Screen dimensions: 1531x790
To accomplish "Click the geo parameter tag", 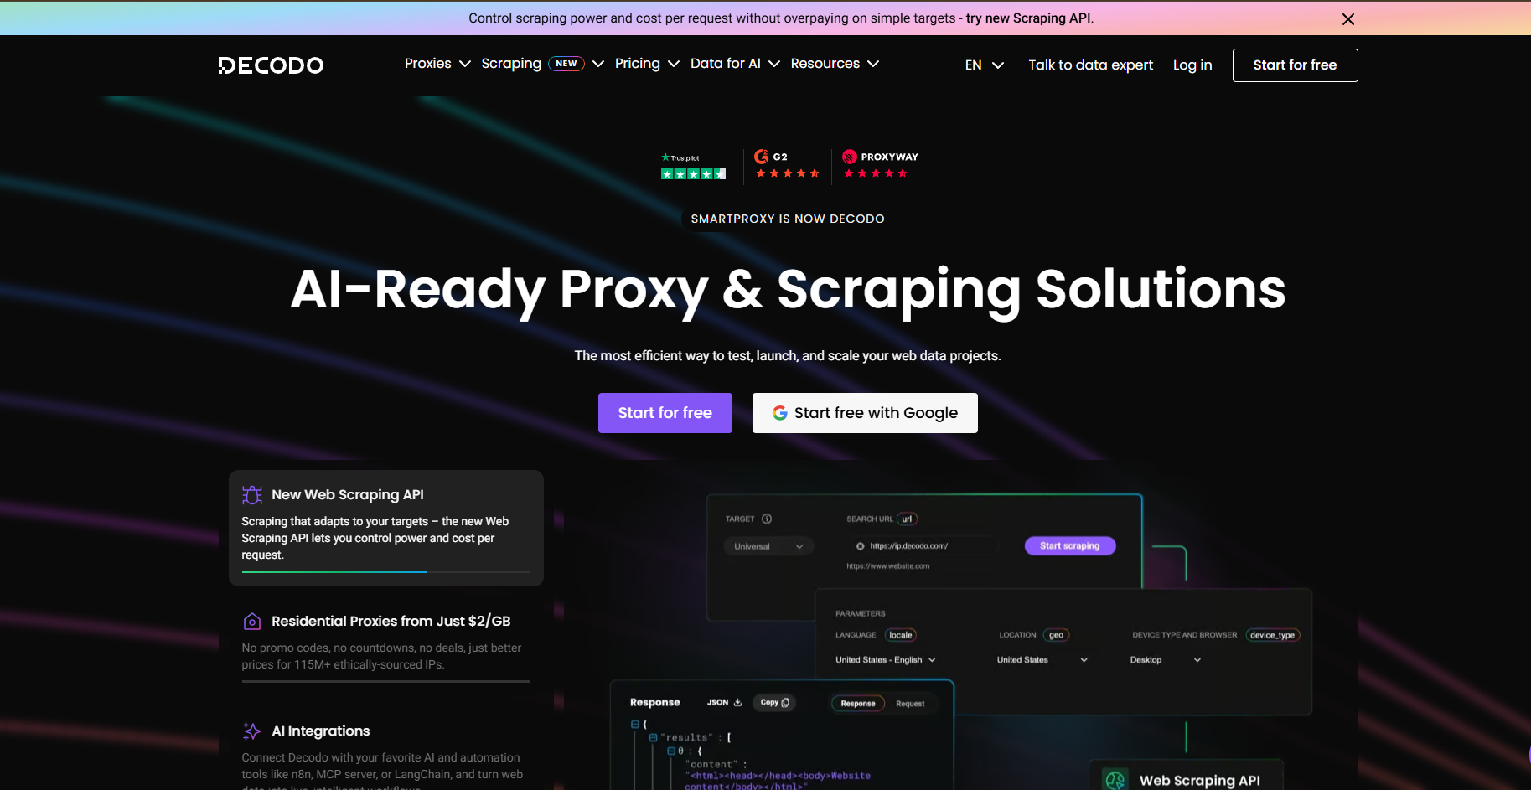I will point(1057,635).
